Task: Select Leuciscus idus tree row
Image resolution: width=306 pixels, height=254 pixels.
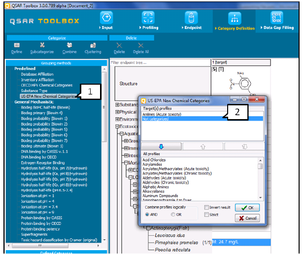Action: 170,235
